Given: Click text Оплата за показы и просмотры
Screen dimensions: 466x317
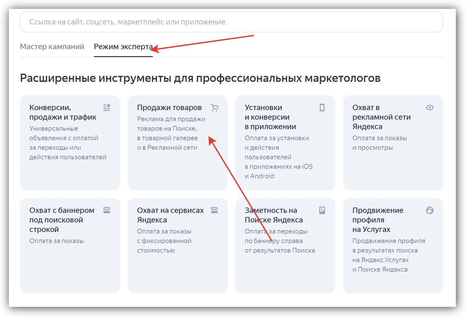Looking at the screenshot, I should [380, 143].
